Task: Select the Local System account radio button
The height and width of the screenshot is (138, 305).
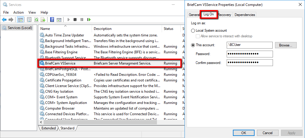Action: pos(193,31)
